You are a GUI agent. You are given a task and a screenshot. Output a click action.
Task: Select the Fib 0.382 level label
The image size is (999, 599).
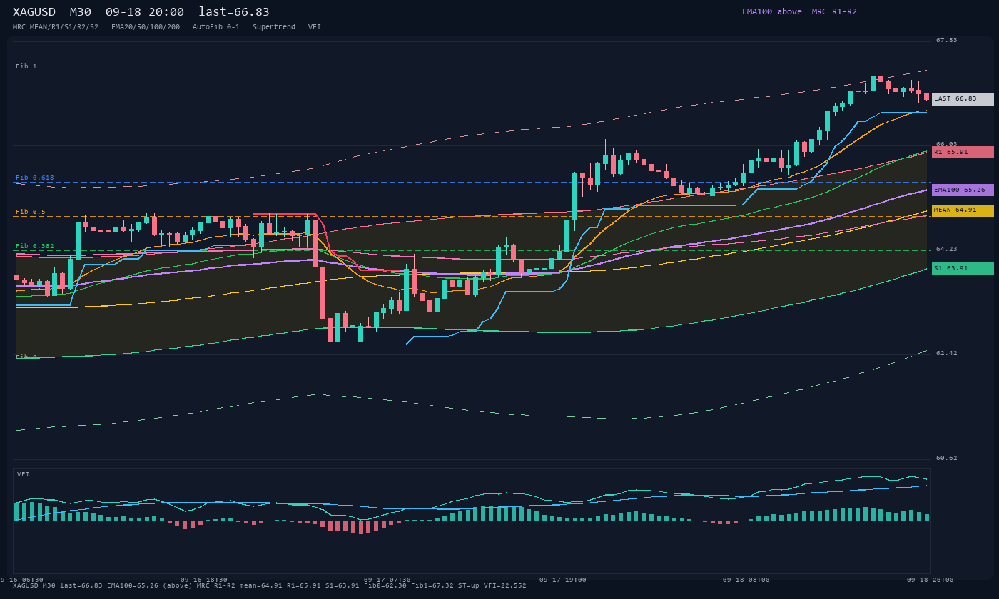click(35, 246)
